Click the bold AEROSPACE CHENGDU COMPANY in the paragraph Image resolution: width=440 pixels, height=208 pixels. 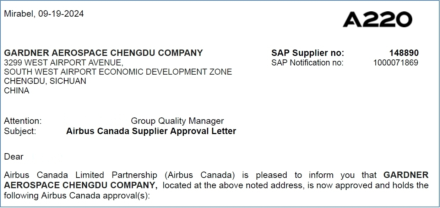pos(81,185)
